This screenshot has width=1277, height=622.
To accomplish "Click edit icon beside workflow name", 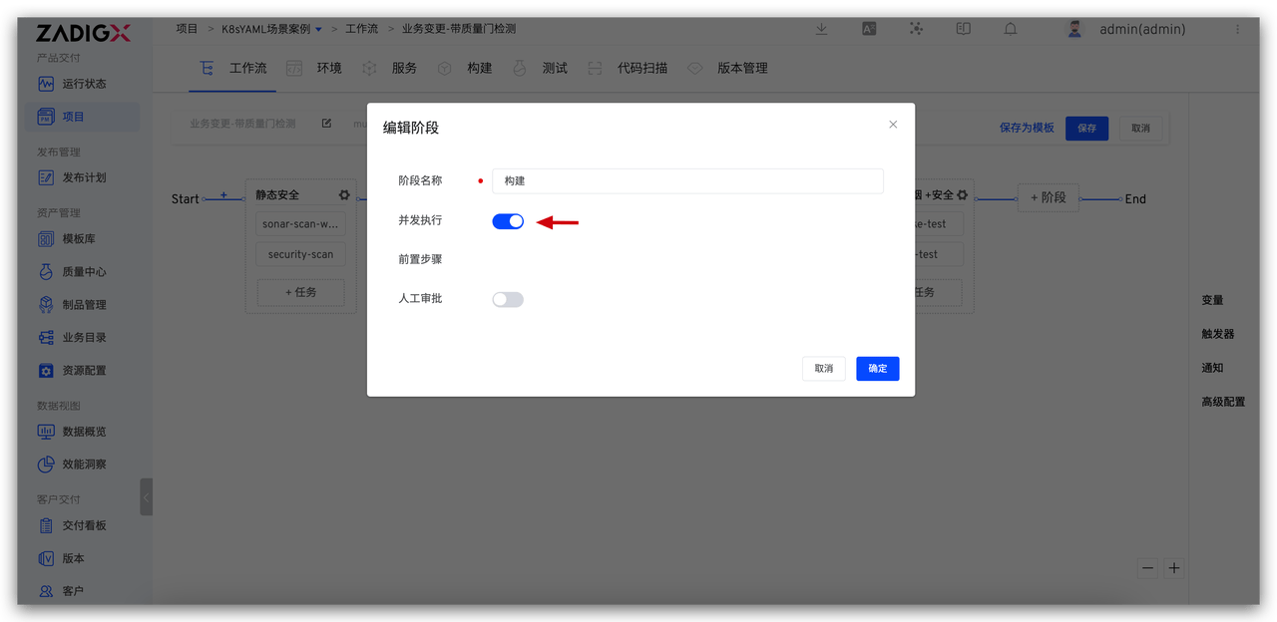I will [x=326, y=125].
